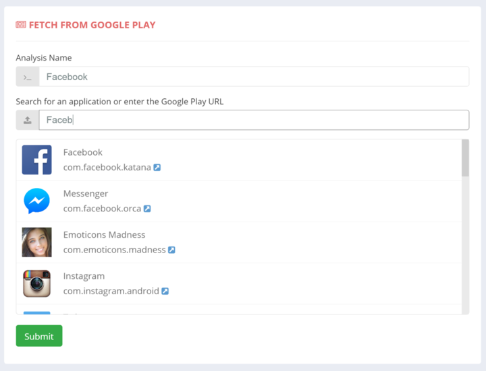Click the upload icon by search field
Screen dimensions: 486x371
click(28, 120)
